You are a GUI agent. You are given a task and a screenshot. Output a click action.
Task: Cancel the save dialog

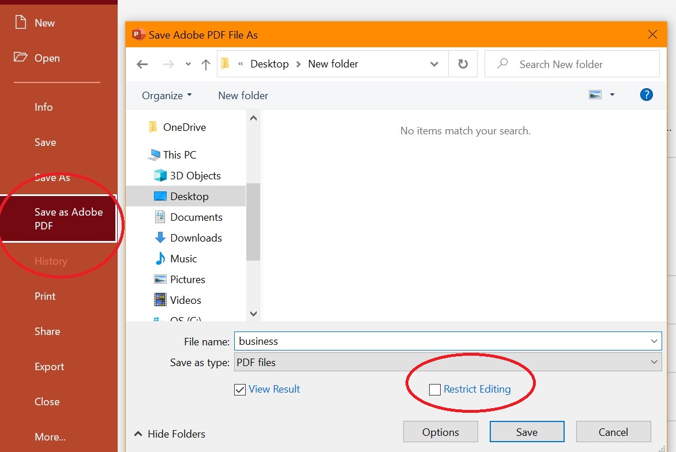tap(613, 432)
